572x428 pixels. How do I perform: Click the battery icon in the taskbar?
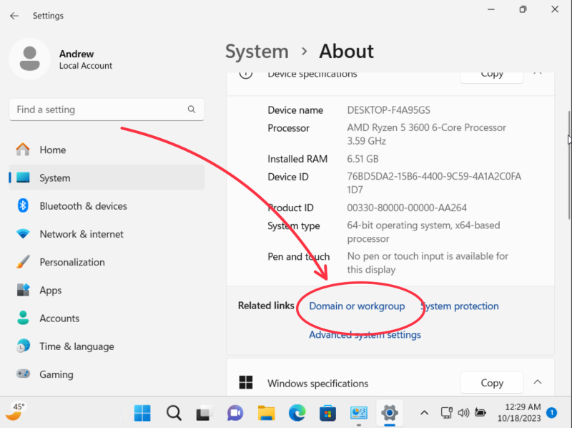pyautogui.click(x=480, y=413)
